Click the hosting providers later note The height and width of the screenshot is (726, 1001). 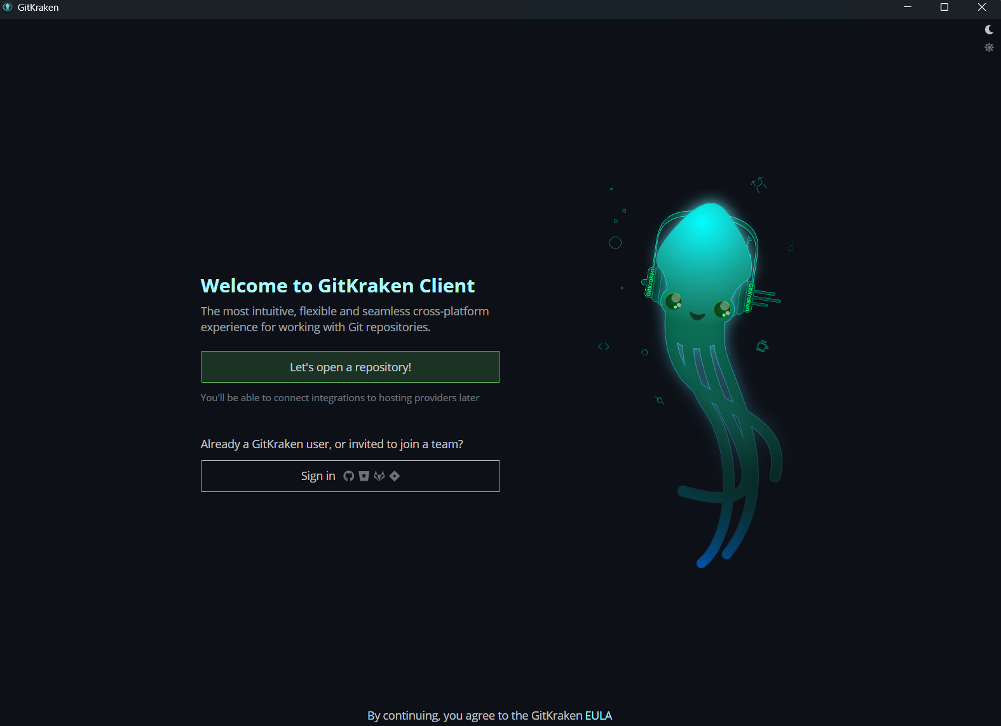[340, 398]
